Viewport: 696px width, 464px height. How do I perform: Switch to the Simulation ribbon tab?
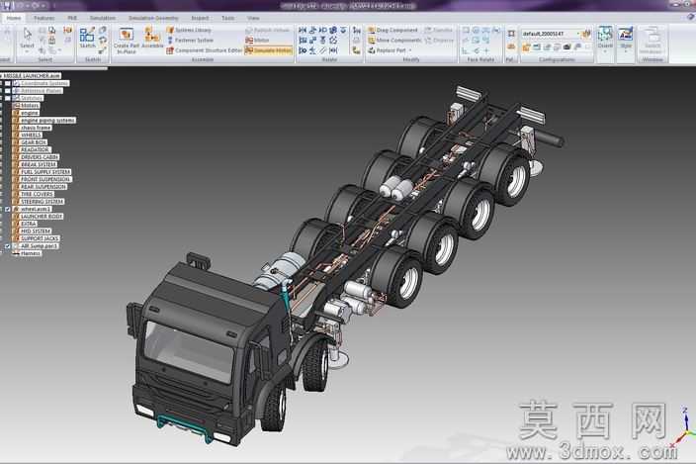point(103,18)
